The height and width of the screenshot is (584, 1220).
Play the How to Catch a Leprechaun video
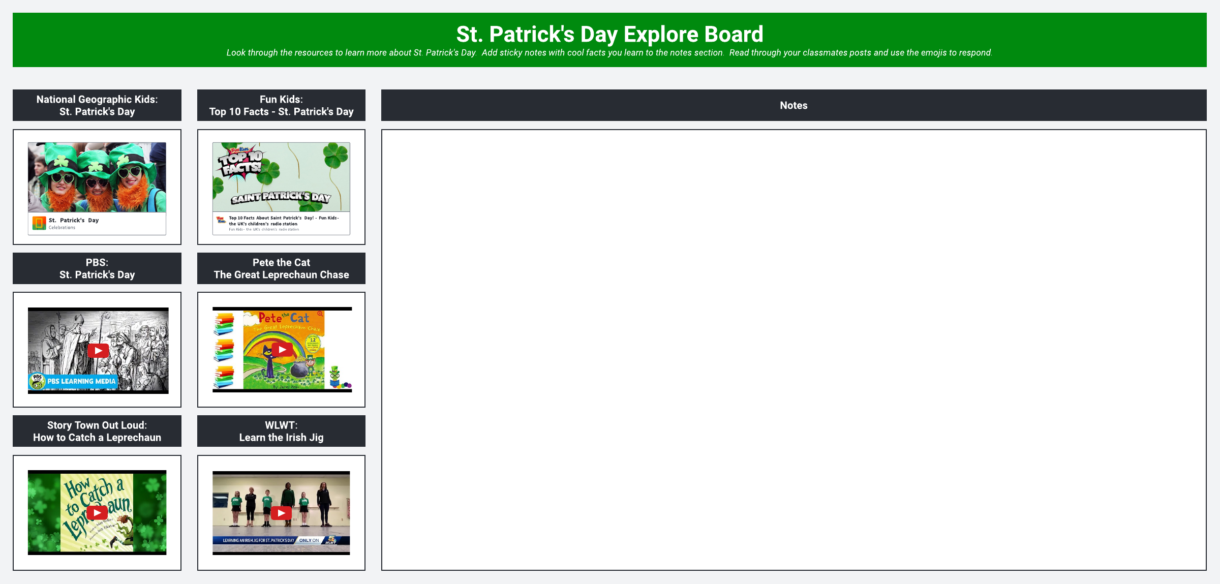pos(97,513)
